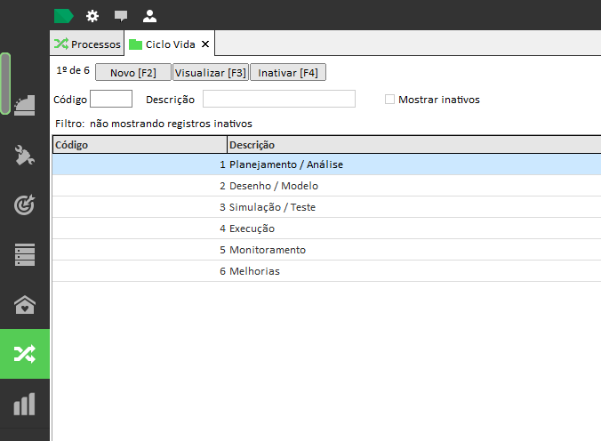Open the user profile icon
The height and width of the screenshot is (441, 601).
coord(149,16)
